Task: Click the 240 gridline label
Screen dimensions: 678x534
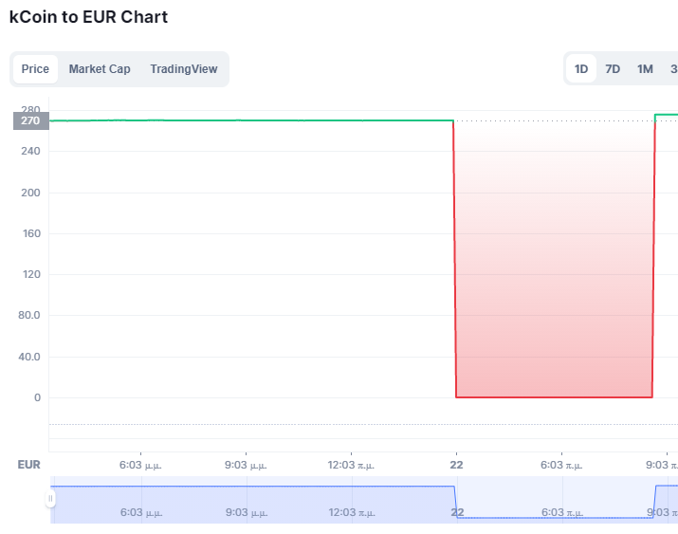Action: click(30, 152)
